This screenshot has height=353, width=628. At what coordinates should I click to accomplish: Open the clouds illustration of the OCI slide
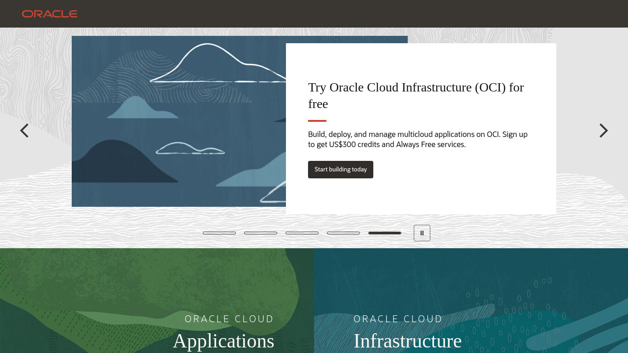coord(179,121)
